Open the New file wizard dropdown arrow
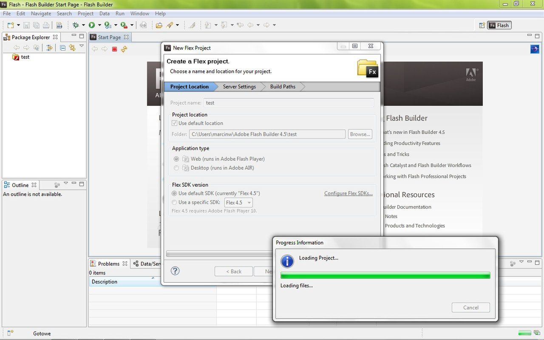The image size is (544, 340). 18,25
